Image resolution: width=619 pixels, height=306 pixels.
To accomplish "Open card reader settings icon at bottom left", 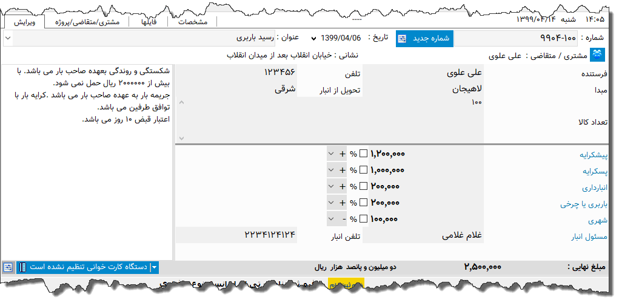I will pos(8,267).
